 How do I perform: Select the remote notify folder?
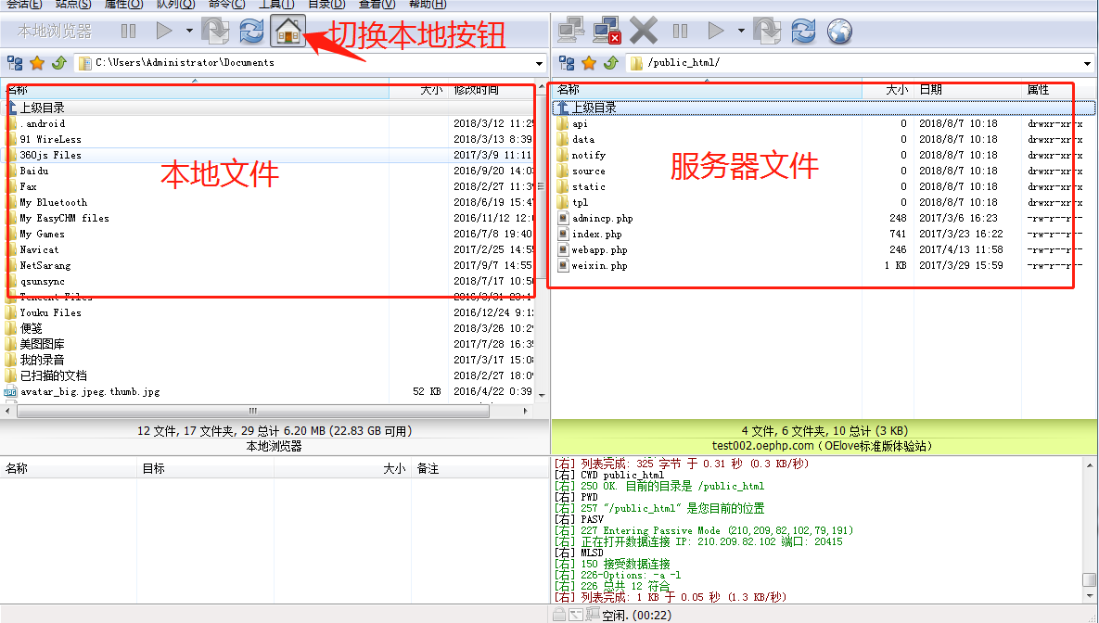(x=588, y=155)
